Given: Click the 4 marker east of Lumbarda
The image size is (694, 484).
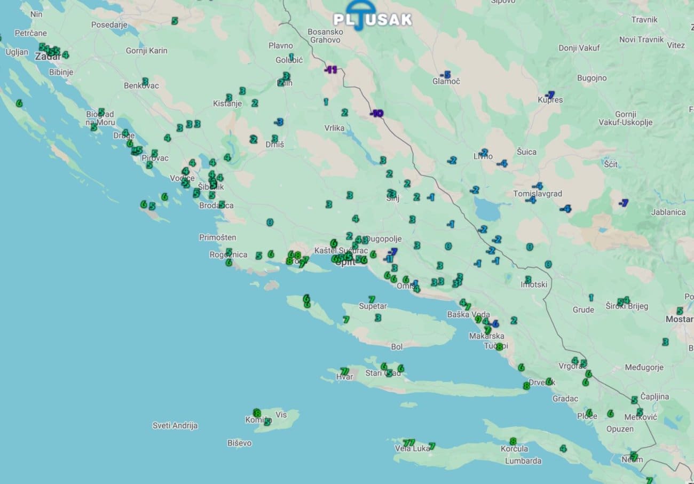Looking at the screenshot, I should (563, 448).
